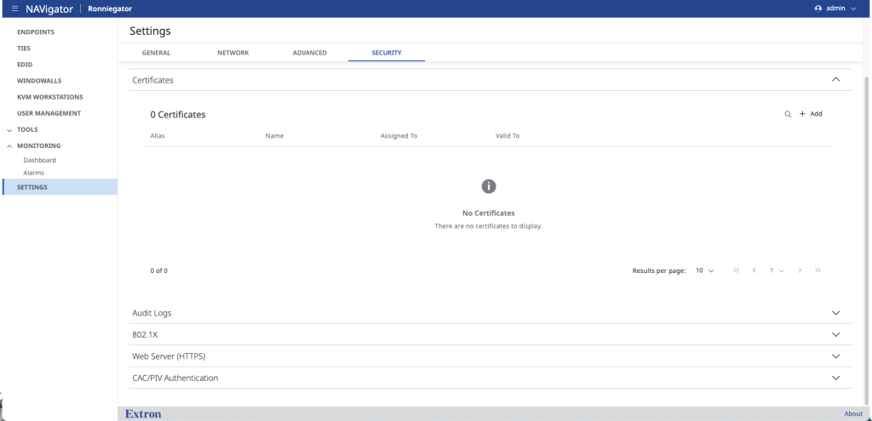Go to the first results page
This screenshot has width=872, height=421.
(736, 270)
